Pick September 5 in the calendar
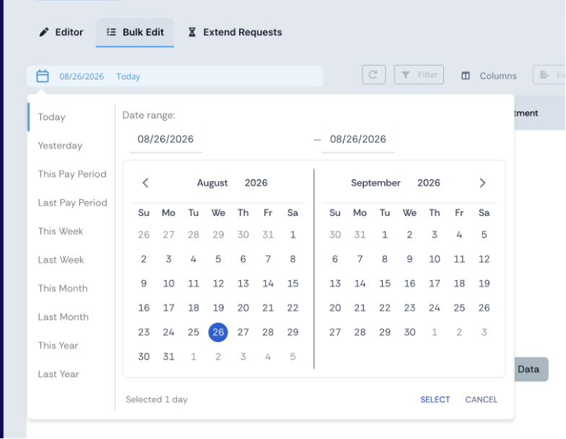566x439 pixels. tap(484, 235)
